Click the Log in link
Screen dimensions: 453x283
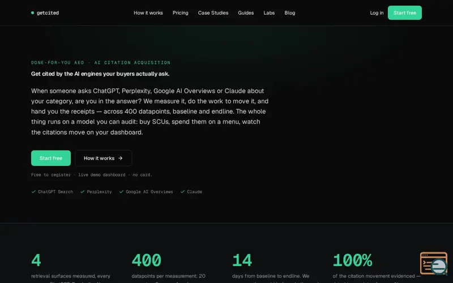click(x=377, y=12)
